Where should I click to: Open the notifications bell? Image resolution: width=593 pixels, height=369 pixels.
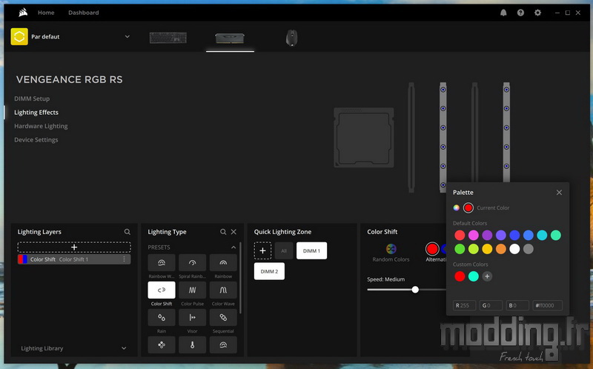click(503, 13)
